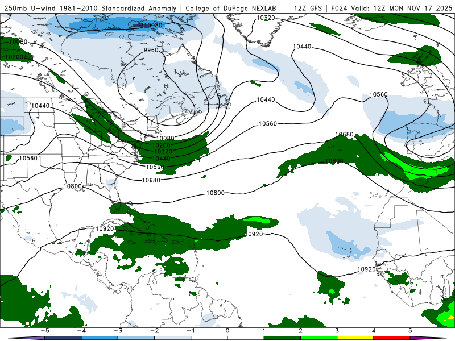Click the red legend segment between 4 and 5
The height and width of the screenshot is (341, 455).
coord(392,338)
